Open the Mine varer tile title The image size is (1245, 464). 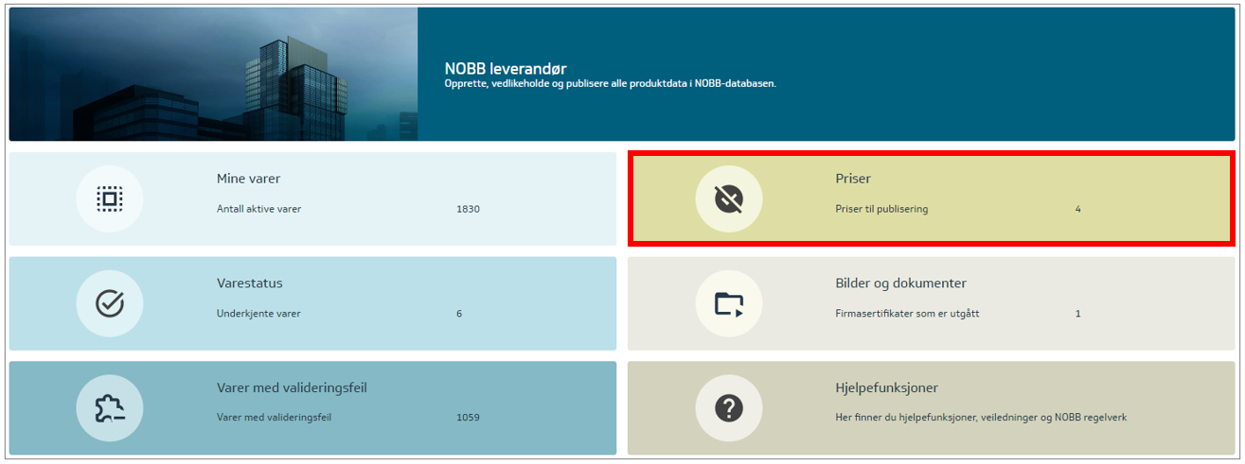[248, 179]
